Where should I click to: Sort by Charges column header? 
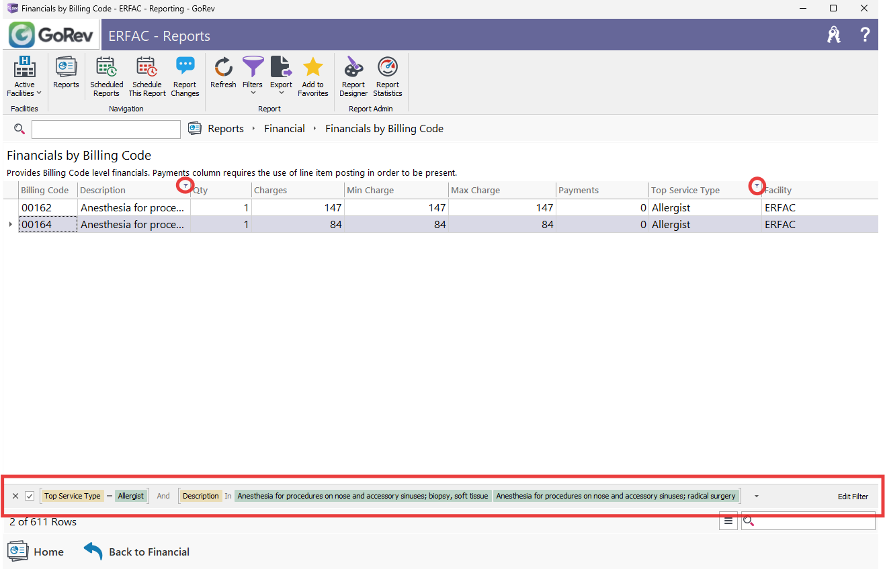click(x=297, y=191)
